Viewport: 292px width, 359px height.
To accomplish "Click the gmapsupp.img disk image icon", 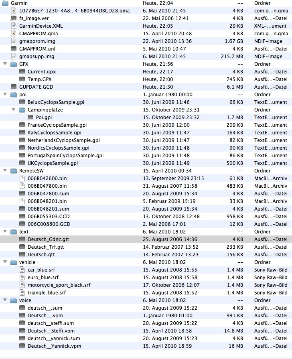I will (x=14, y=56).
